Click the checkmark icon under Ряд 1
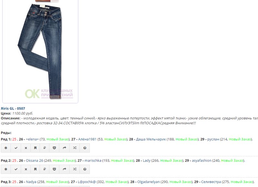 16,148
